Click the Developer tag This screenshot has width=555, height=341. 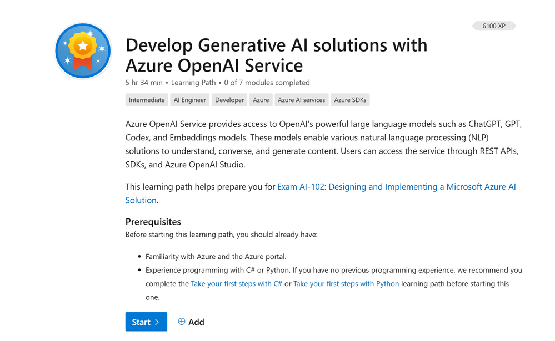point(229,100)
